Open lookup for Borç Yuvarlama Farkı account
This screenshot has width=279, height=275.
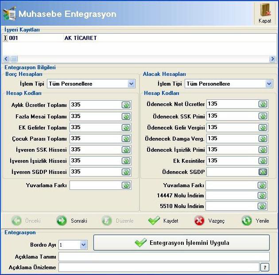[126, 185]
